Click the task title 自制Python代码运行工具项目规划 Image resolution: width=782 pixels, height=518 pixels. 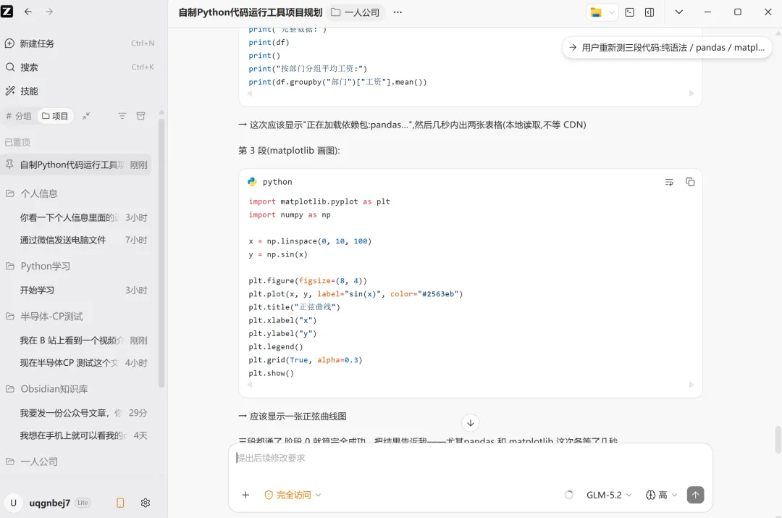pos(251,12)
